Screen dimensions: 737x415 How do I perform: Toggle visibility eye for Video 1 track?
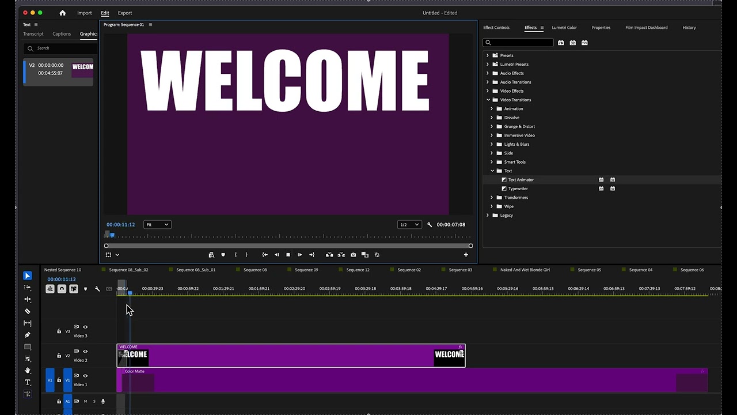(85, 375)
